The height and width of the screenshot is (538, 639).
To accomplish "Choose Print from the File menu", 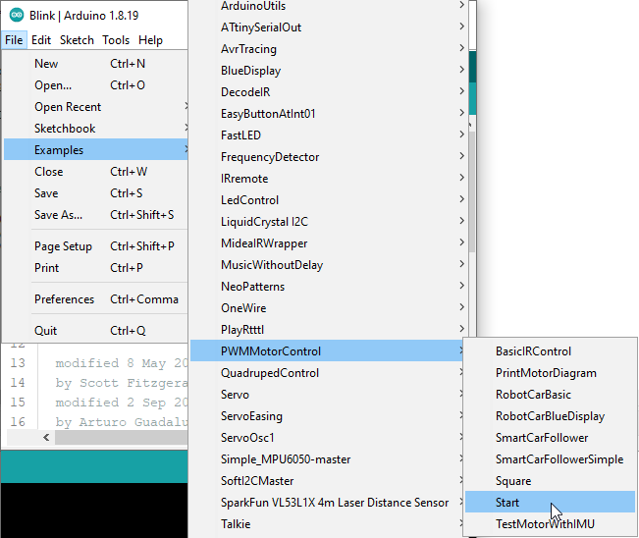I will (x=96, y=268).
